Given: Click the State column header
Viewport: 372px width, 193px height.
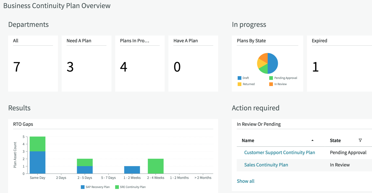Looking at the screenshot, I should [335, 141].
